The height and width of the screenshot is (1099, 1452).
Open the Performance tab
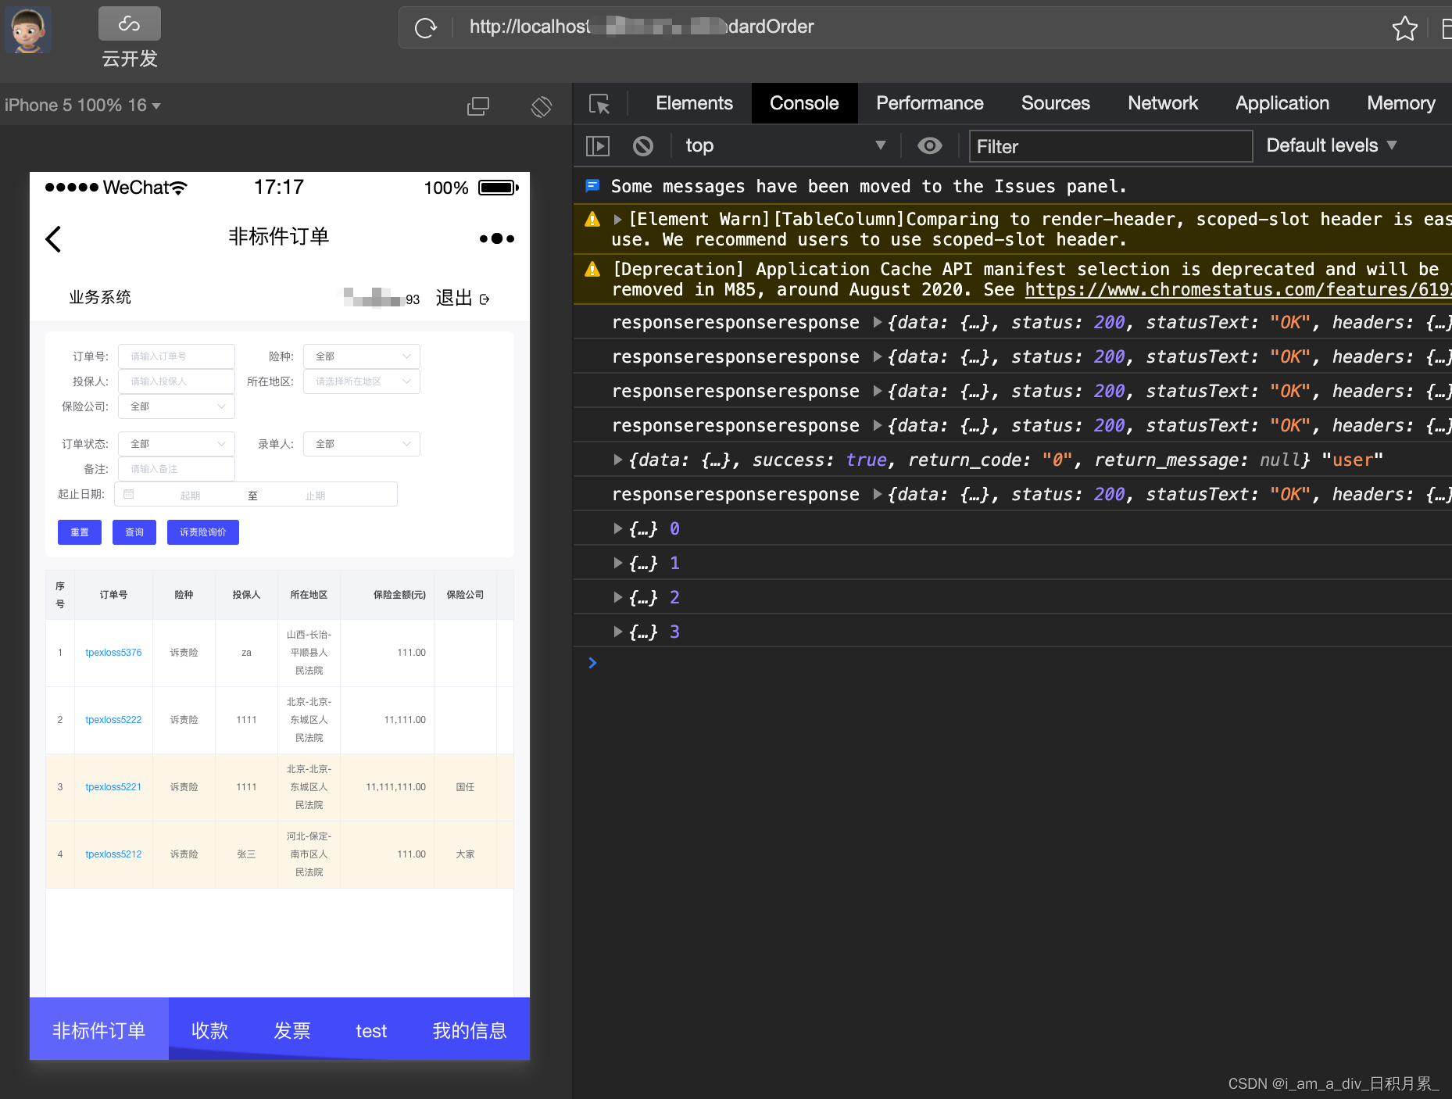point(929,103)
